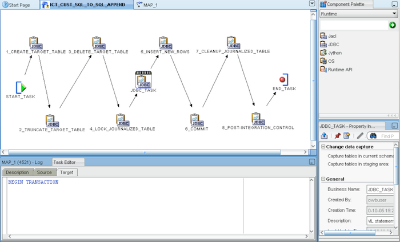400x242 pixels.
Task: Minimize the Property Inspector panel
Action: click(x=394, y=126)
